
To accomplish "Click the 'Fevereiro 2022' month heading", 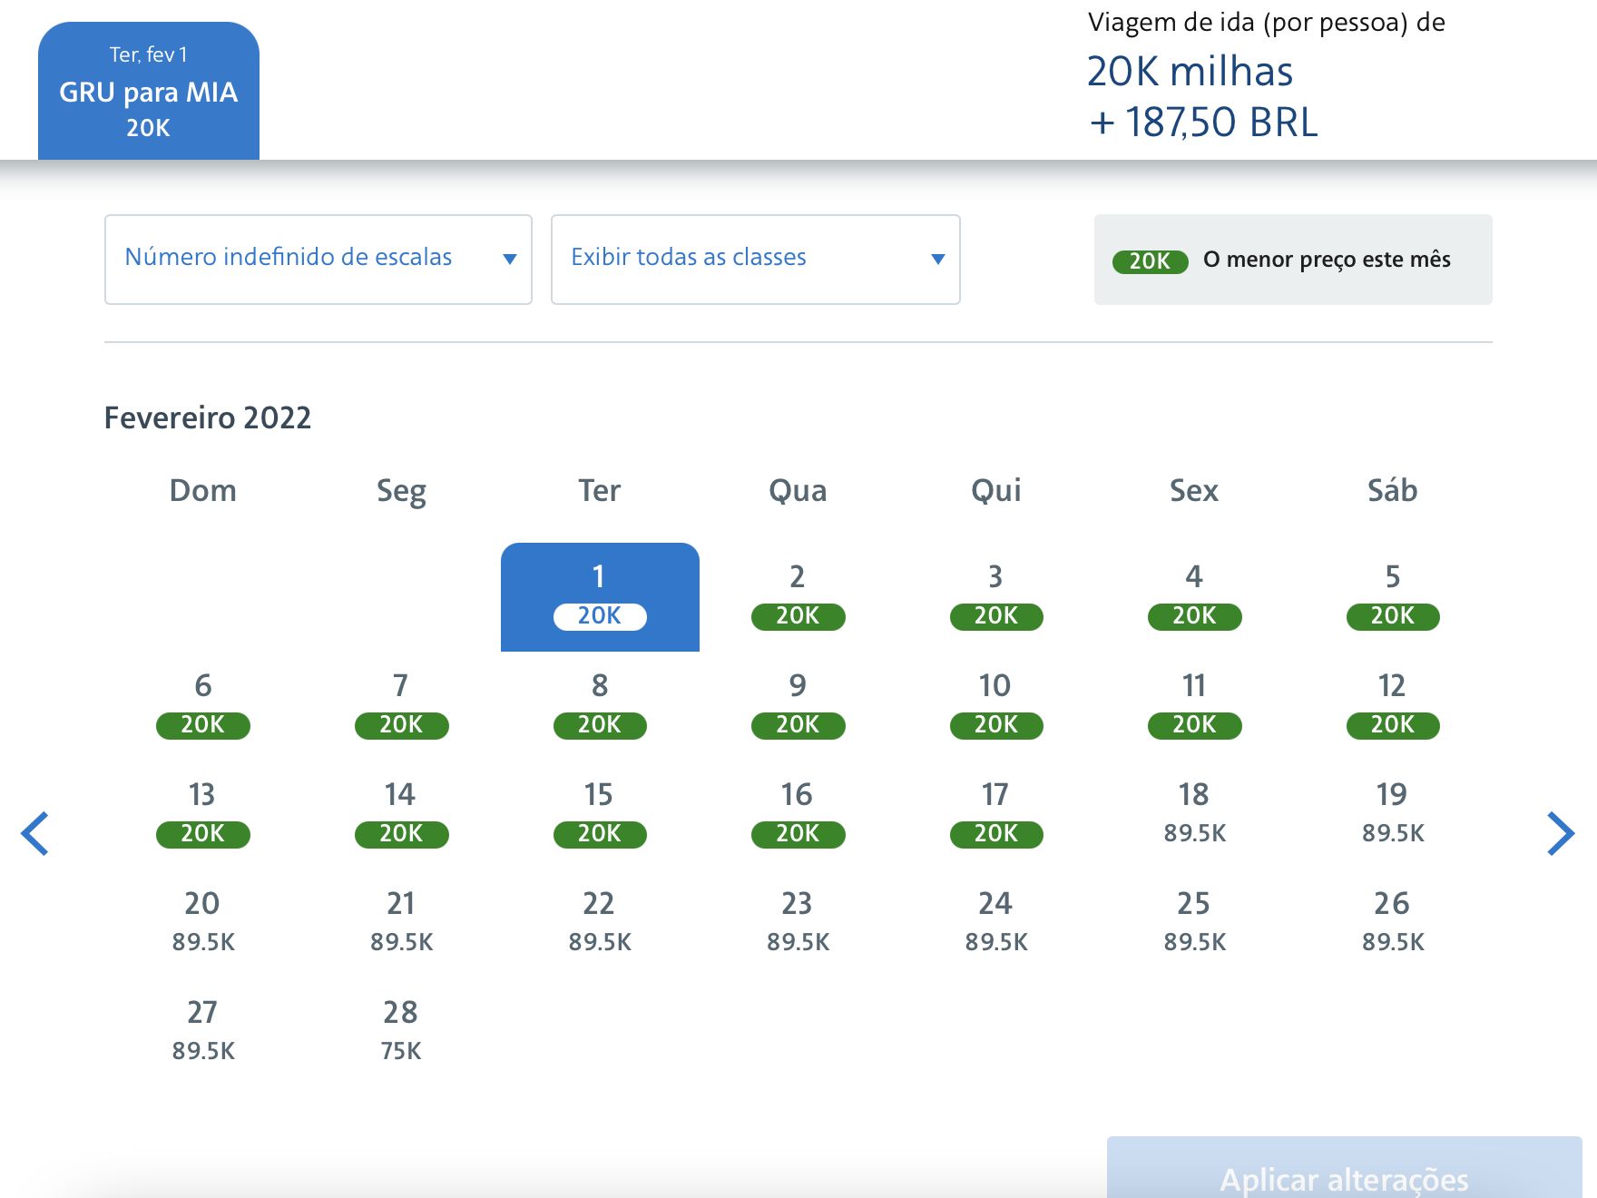I will point(208,417).
